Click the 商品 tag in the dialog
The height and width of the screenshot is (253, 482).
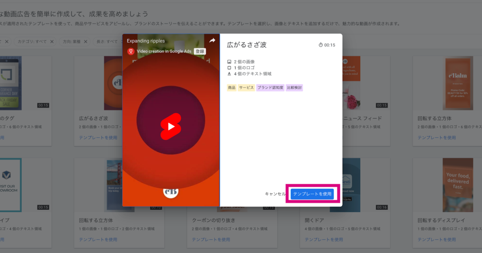pos(232,87)
